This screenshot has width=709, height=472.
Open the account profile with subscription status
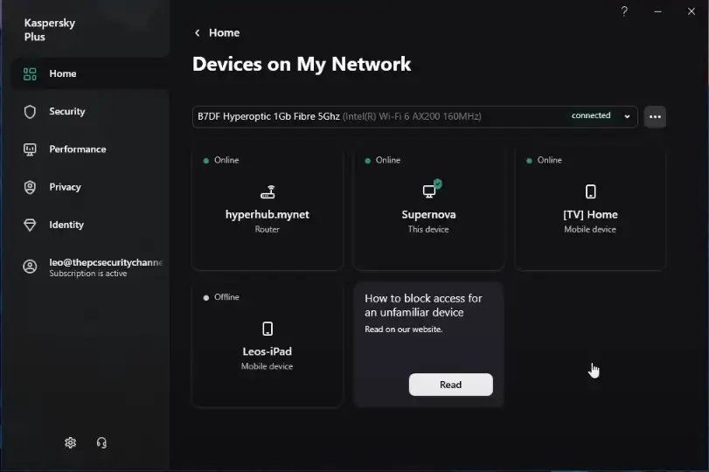coord(96,267)
